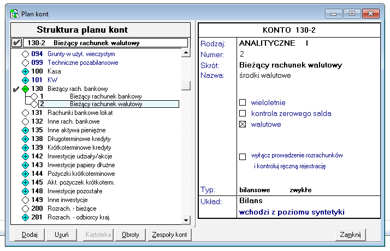Expand the 138 Długoterminowe kredyty node
Viewport: 390px width, 251px height.
tap(25, 139)
